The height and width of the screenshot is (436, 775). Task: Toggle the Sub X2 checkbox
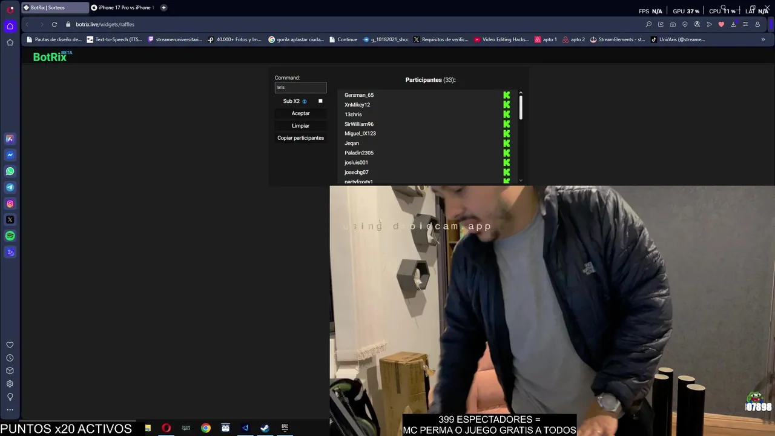pyautogui.click(x=320, y=101)
